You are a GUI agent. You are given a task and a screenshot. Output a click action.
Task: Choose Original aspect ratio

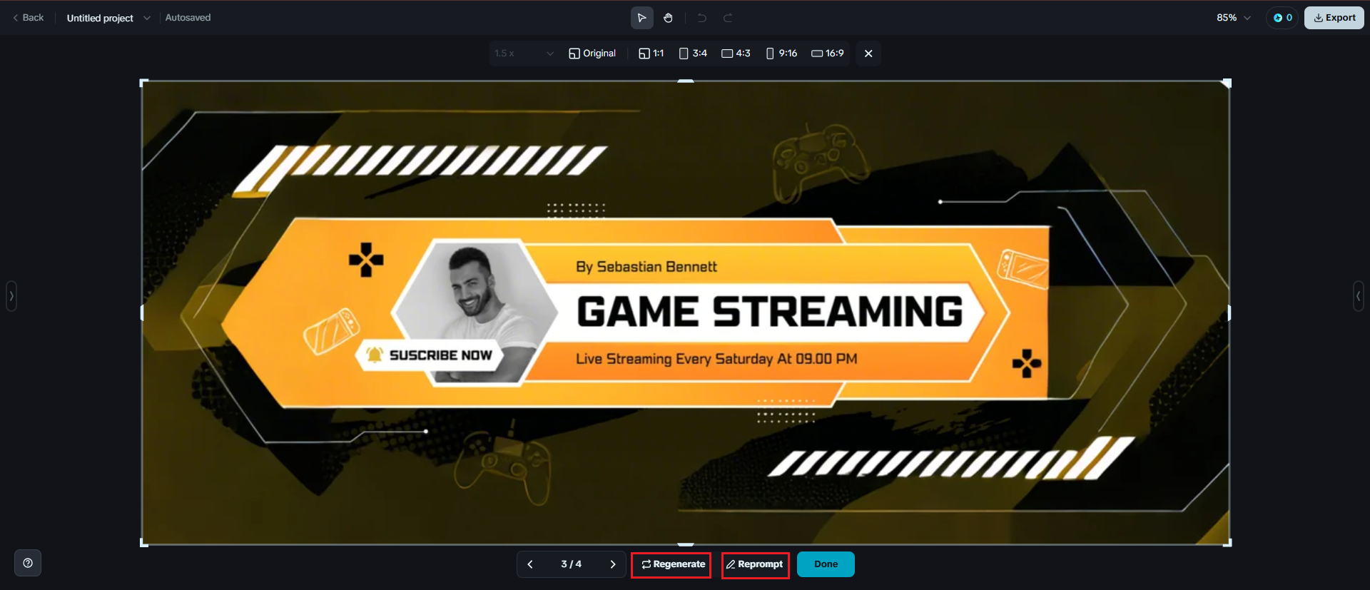click(x=592, y=54)
